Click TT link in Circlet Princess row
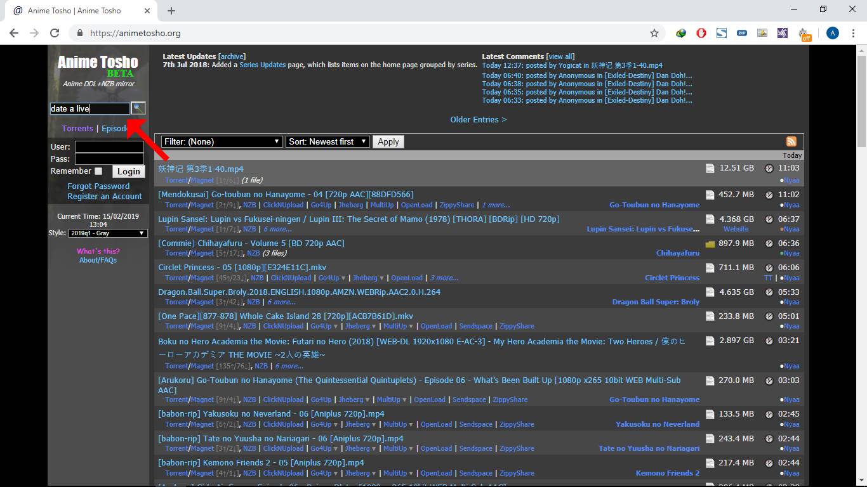This screenshot has width=867, height=487. click(x=769, y=278)
